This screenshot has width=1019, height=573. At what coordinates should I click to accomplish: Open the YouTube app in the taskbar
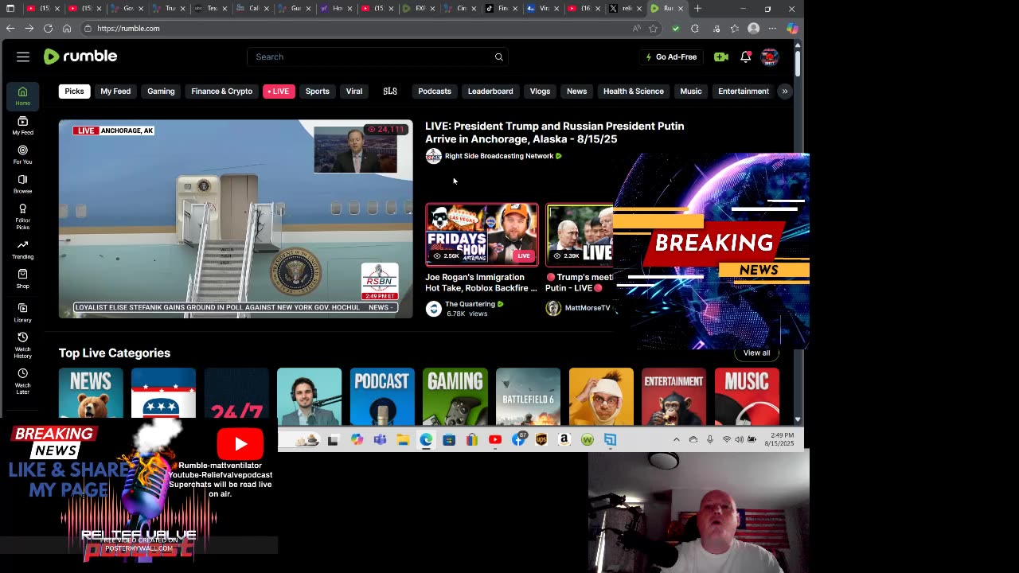click(x=495, y=439)
